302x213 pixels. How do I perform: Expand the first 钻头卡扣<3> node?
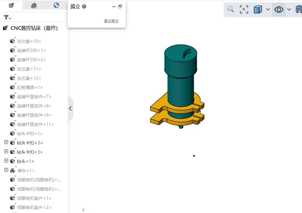tap(6, 142)
